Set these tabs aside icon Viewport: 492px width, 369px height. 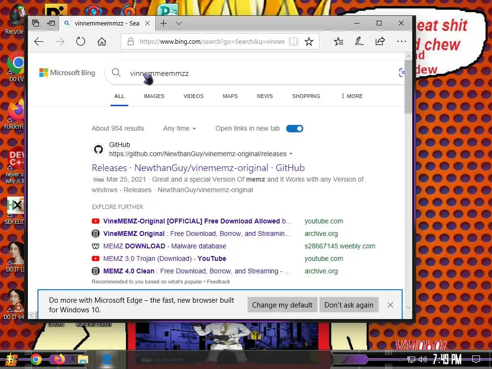(x=51, y=23)
